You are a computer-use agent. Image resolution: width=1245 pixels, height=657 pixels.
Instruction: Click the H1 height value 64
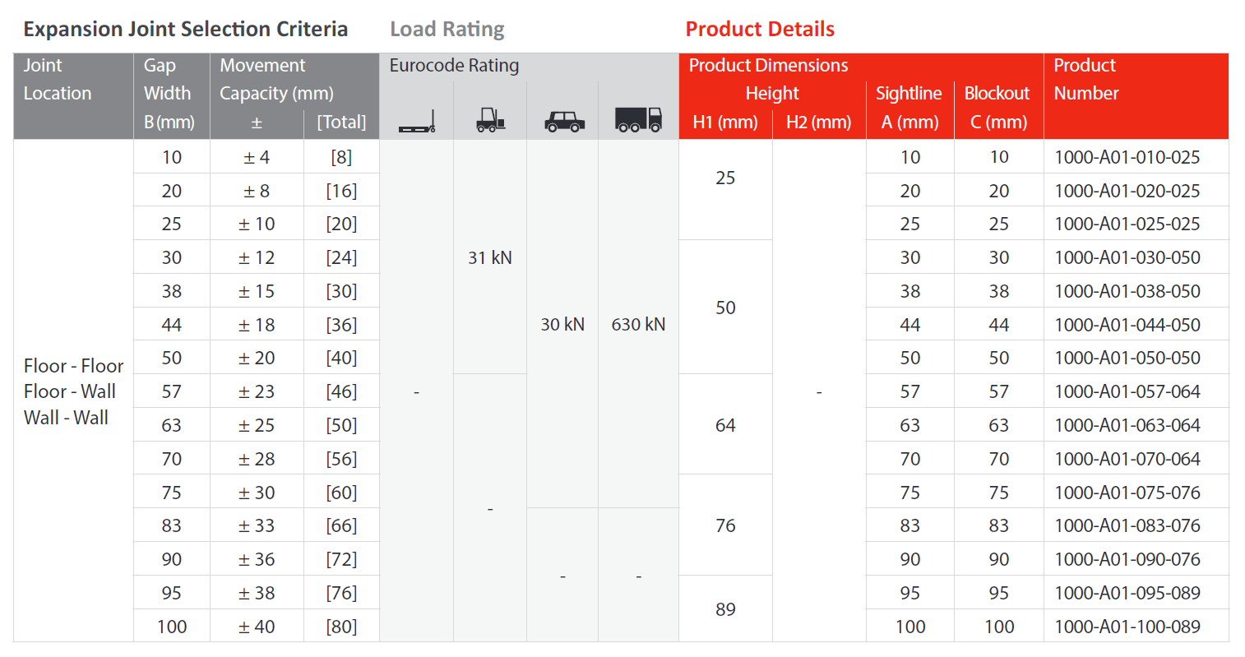(725, 425)
